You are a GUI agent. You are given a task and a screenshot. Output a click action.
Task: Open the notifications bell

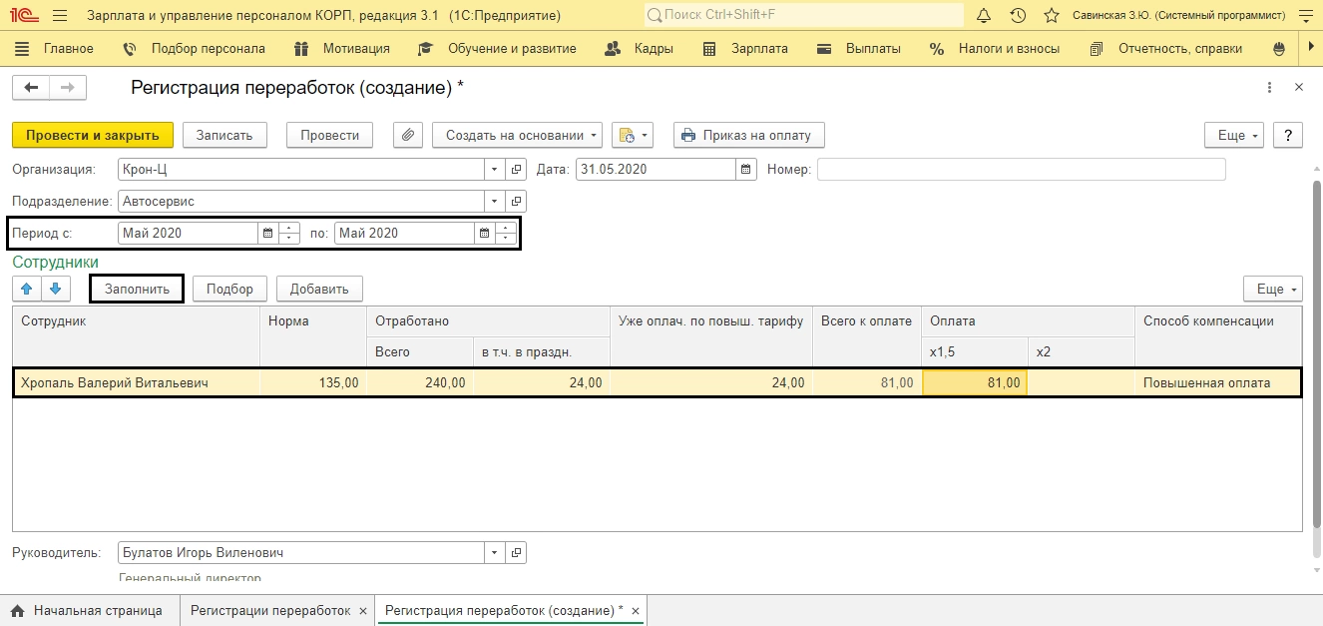pyautogui.click(x=984, y=16)
